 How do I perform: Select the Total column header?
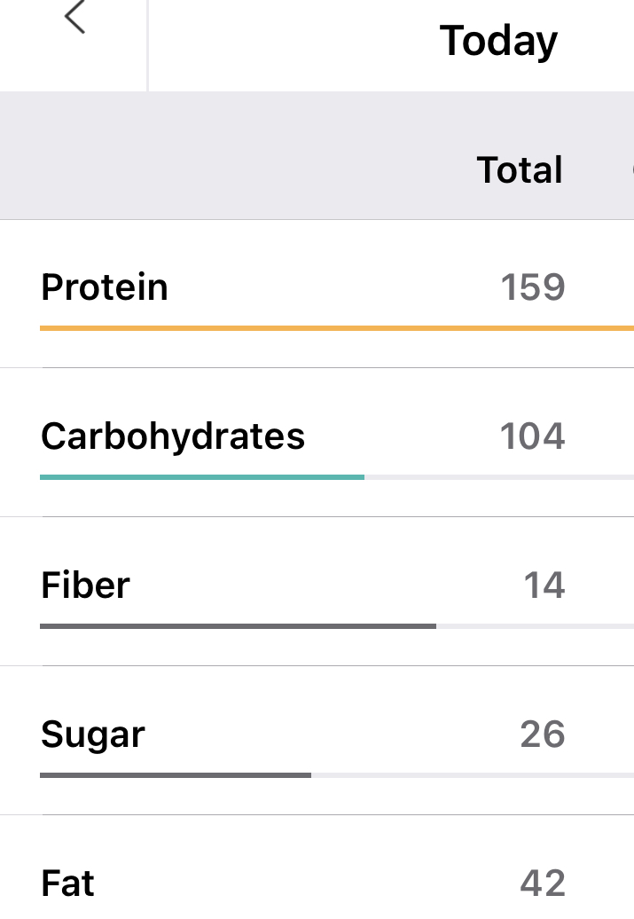click(520, 169)
